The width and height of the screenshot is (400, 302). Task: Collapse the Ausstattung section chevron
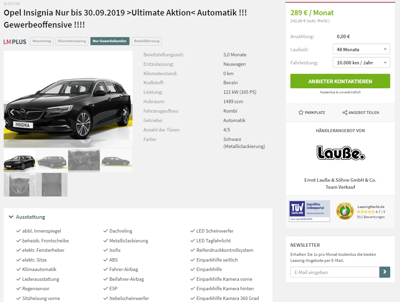(x=11, y=217)
